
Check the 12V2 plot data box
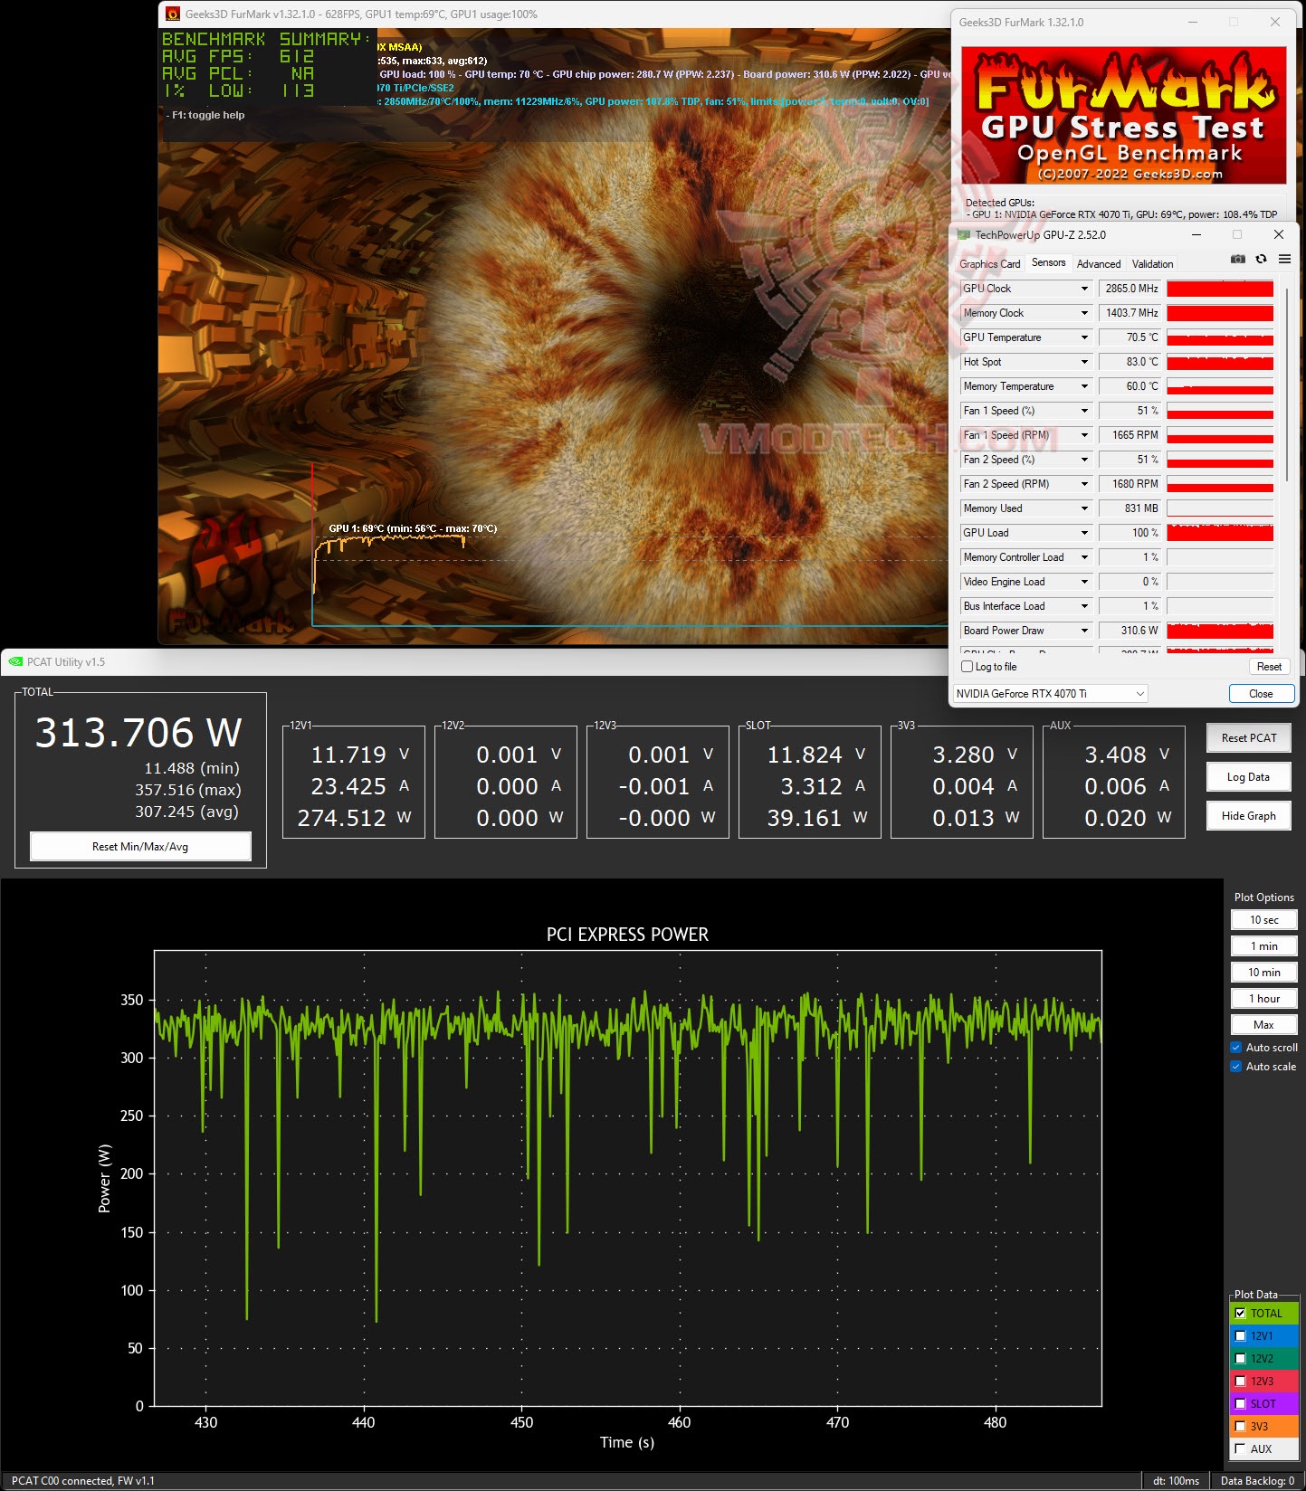click(1240, 1358)
